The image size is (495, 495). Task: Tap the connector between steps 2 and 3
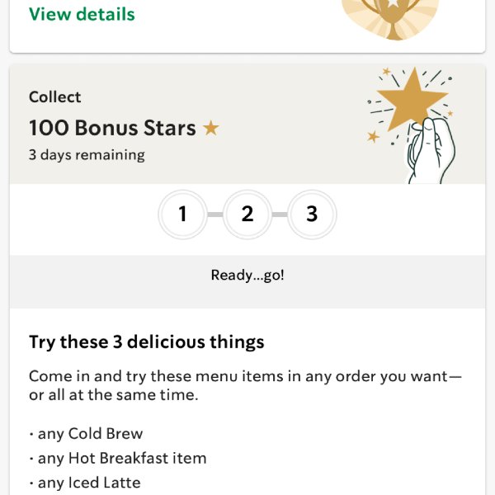pos(280,214)
